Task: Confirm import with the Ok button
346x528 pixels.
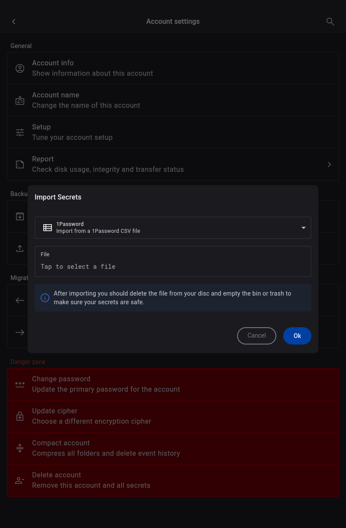Action: pyautogui.click(x=297, y=336)
